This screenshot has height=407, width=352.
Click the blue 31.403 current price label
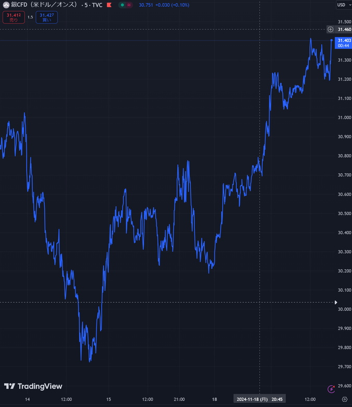click(344, 43)
